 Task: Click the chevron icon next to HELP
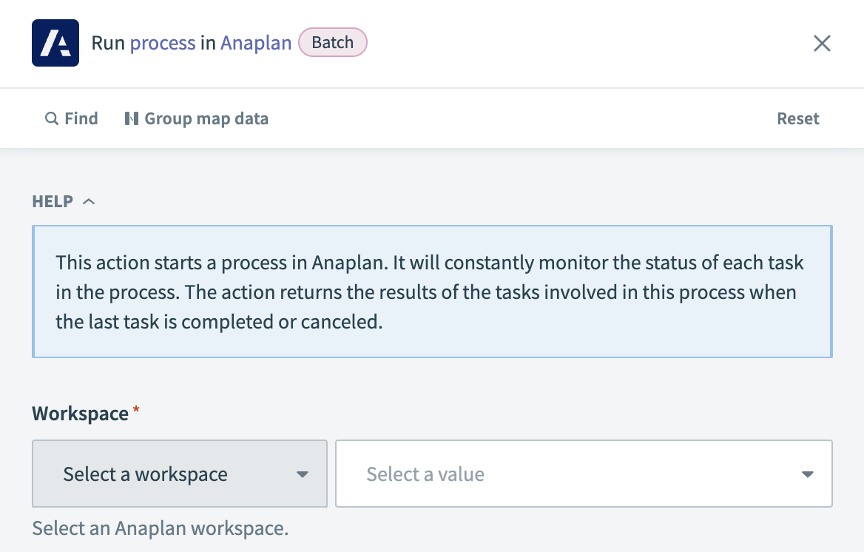click(x=89, y=200)
